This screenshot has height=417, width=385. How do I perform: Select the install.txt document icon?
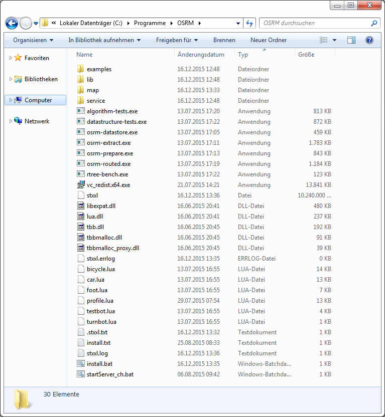[x=81, y=342]
